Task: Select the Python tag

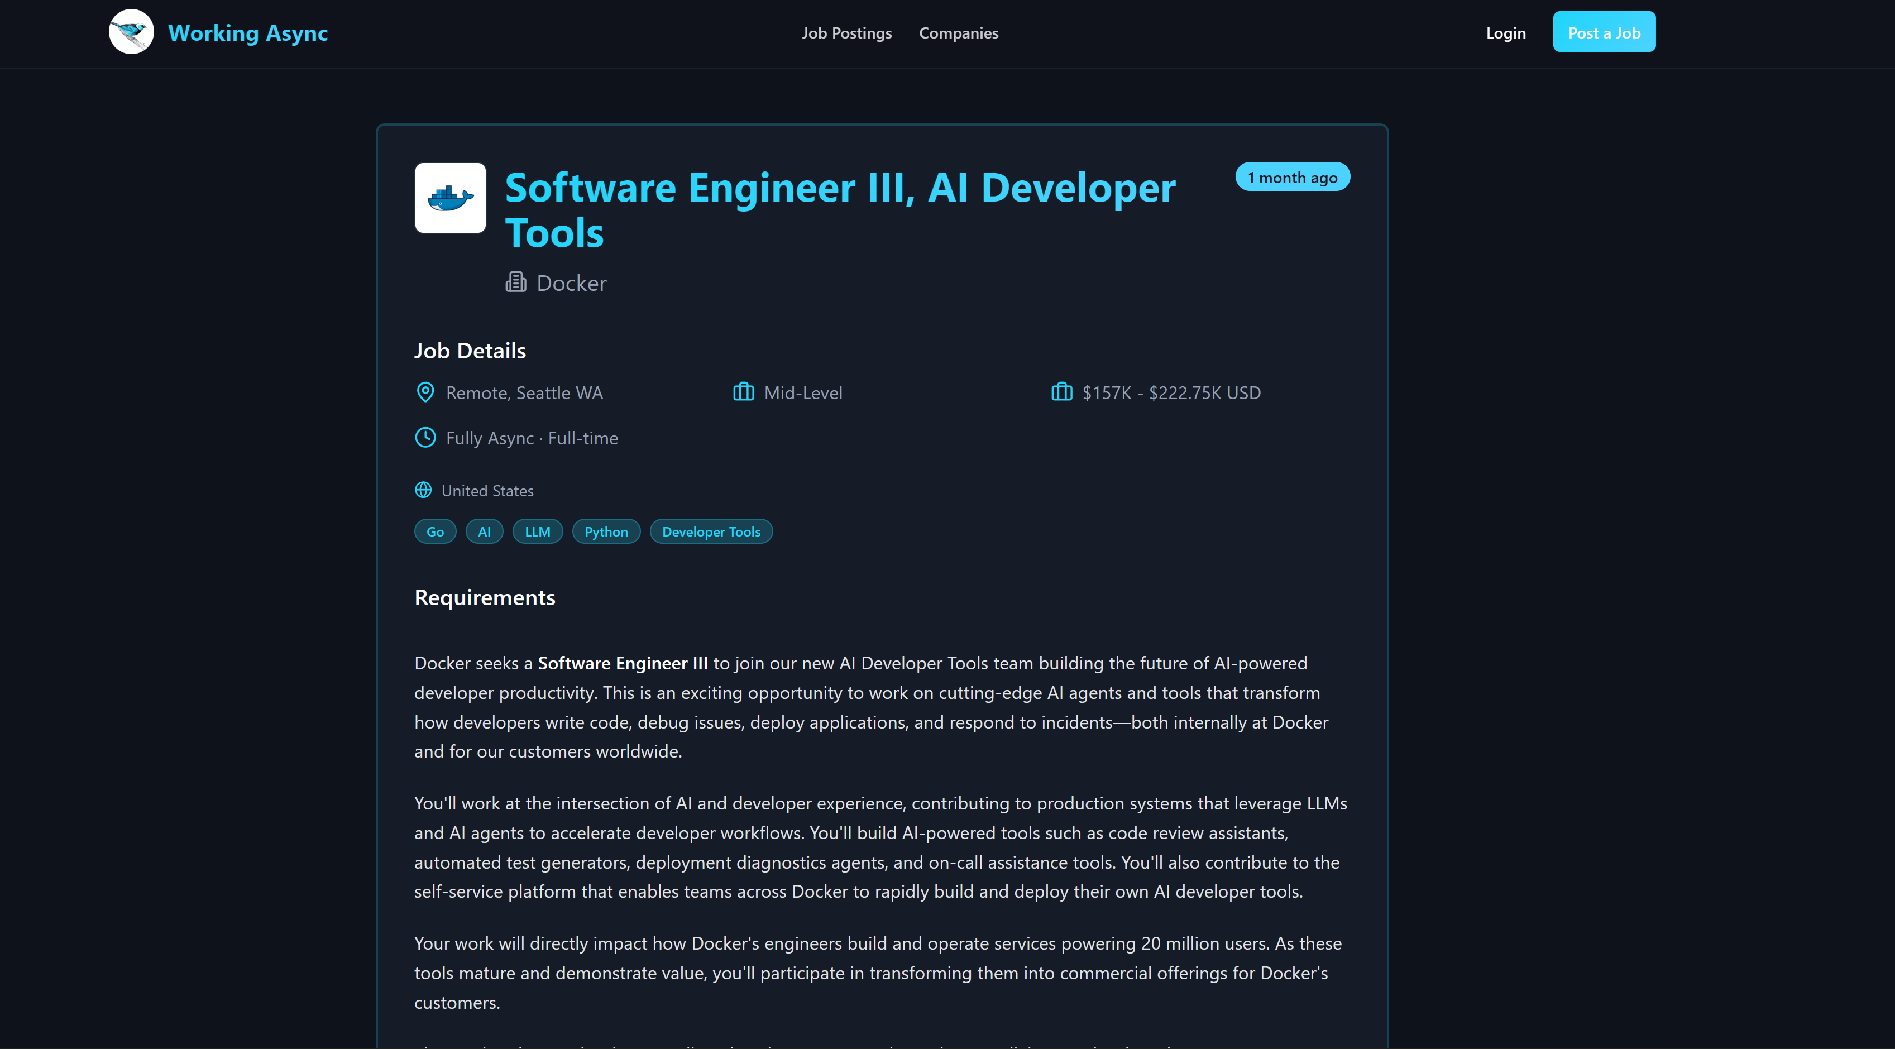Action: pyautogui.click(x=606, y=532)
